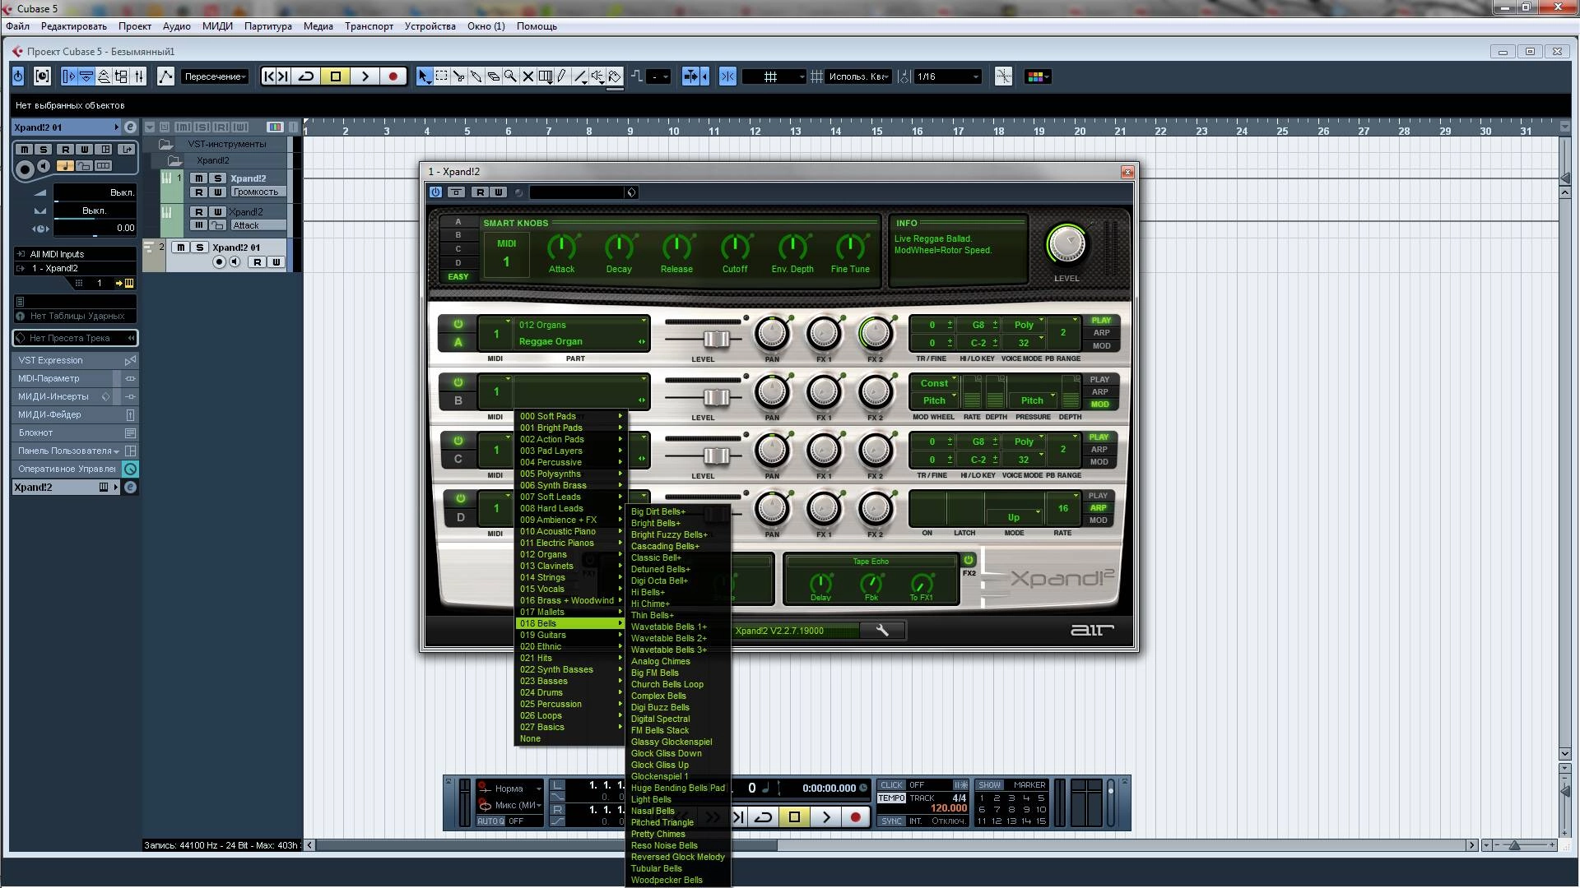Click the Constrain Delay Compensation icon

(x=42, y=76)
